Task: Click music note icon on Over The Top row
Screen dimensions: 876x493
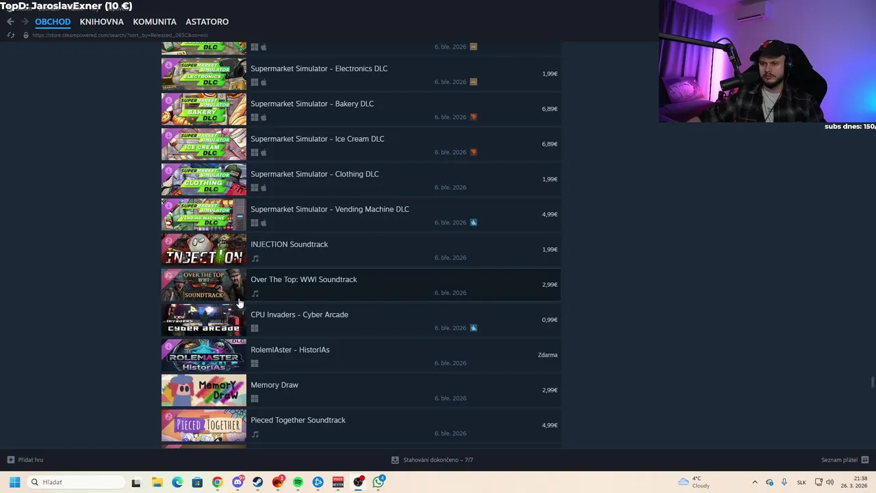Action: [x=255, y=293]
